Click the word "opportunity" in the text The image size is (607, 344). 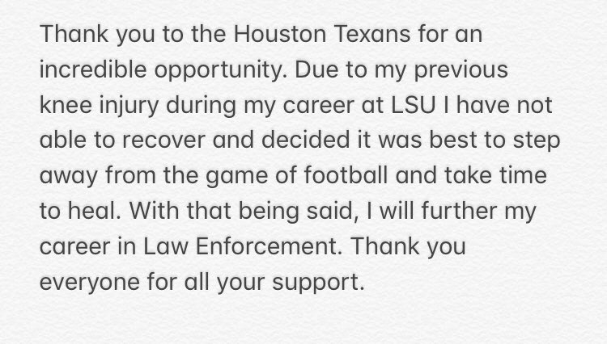[216, 71]
